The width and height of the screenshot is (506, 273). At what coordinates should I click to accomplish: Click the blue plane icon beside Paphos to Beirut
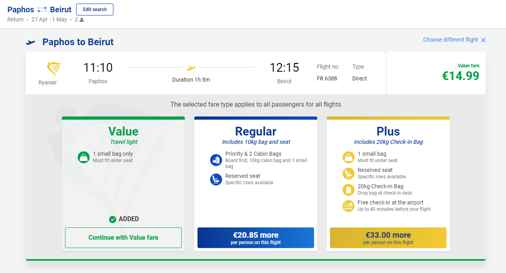[x=31, y=42]
